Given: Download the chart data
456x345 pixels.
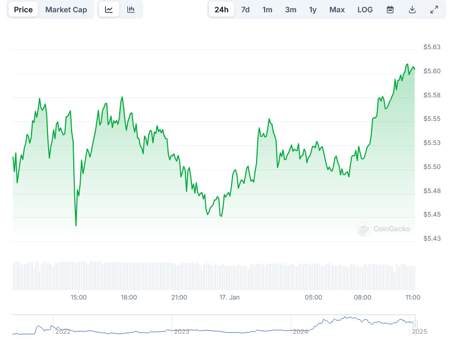Looking at the screenshot, I should point(412,10).
